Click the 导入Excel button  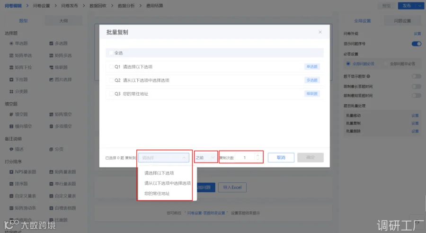click(x=232, y=188)
